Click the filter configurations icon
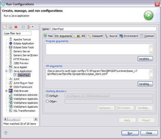 point(29,27)
